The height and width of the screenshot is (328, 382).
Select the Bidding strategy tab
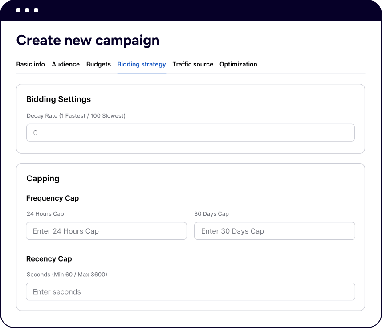click(142, 64)
